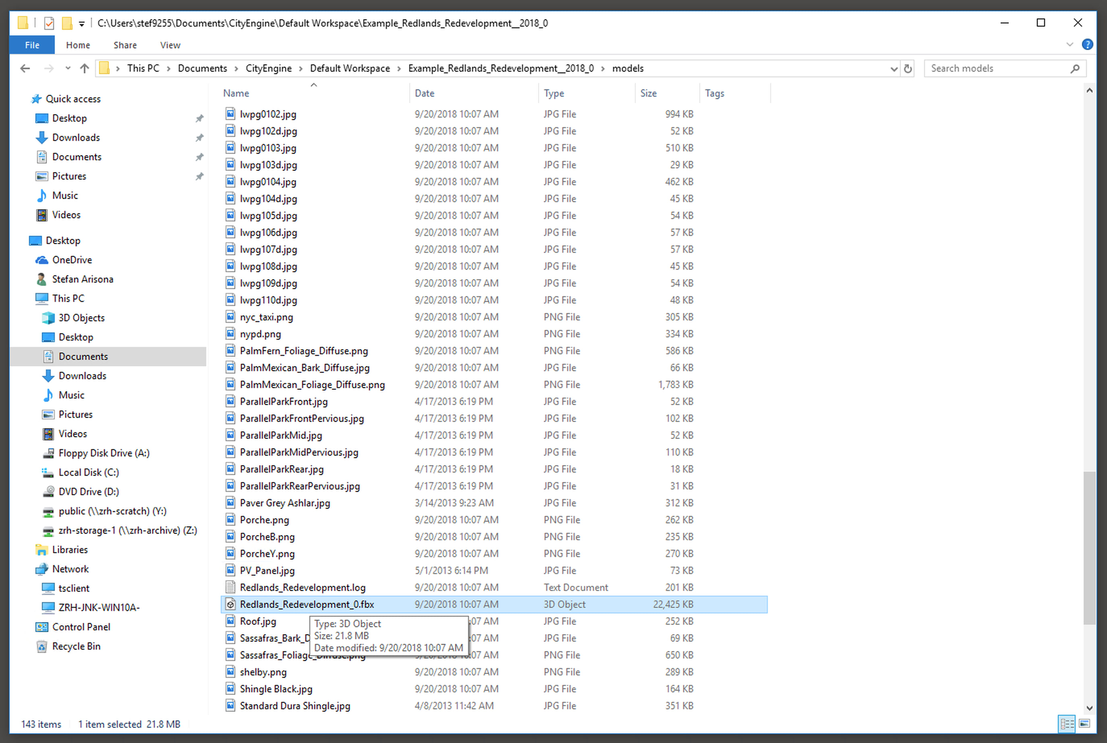Open the Recycle Bin in sidebar
The height and width of the screenshot is (743, 1107).
coord(76,646)
